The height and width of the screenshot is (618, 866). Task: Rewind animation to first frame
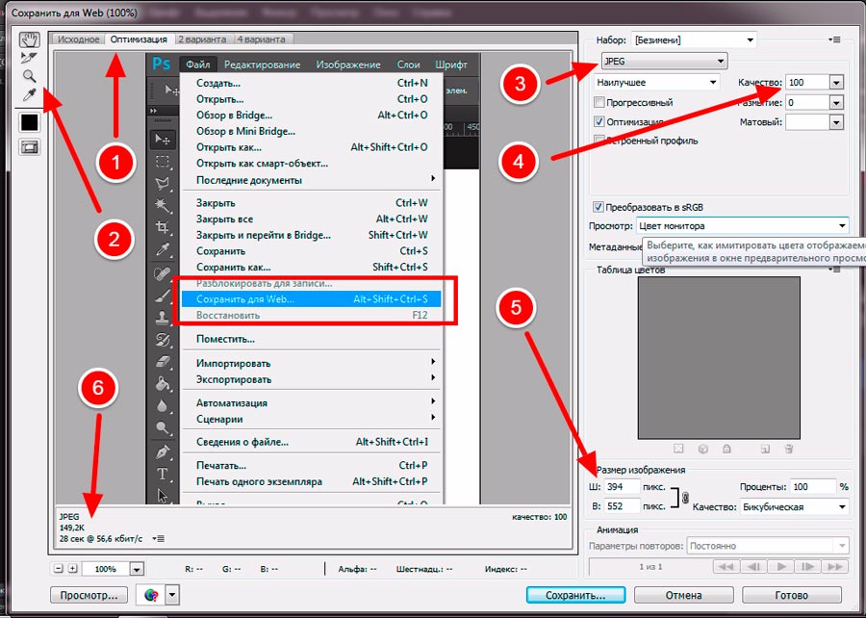click(726, 567)
